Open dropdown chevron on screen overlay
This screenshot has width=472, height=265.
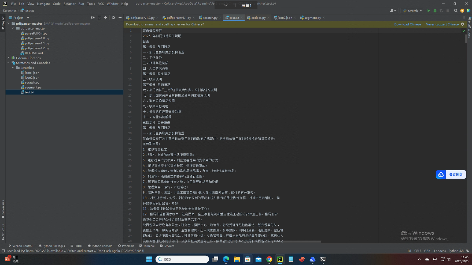click(x=226, y=5)
